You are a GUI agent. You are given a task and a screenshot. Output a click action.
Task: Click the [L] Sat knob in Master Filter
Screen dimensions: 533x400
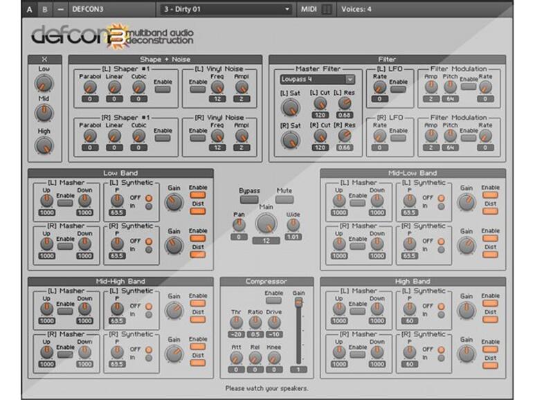290,107
